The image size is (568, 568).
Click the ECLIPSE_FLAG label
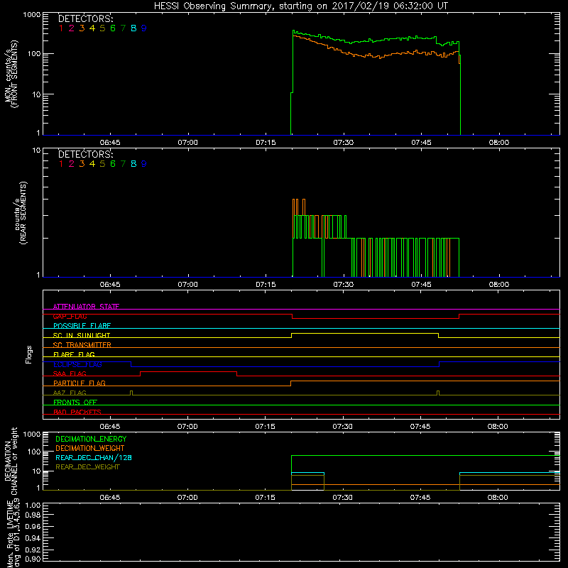pos(77,364)
